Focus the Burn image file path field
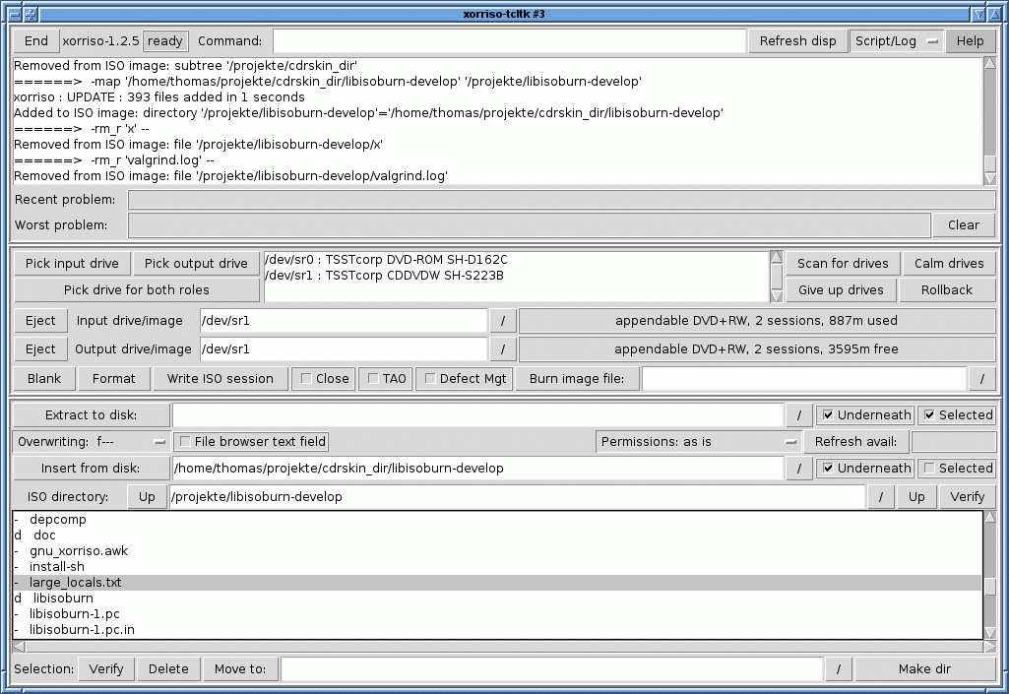Image resolution: width=1009 pixels, height=694 pixels. 804,379
